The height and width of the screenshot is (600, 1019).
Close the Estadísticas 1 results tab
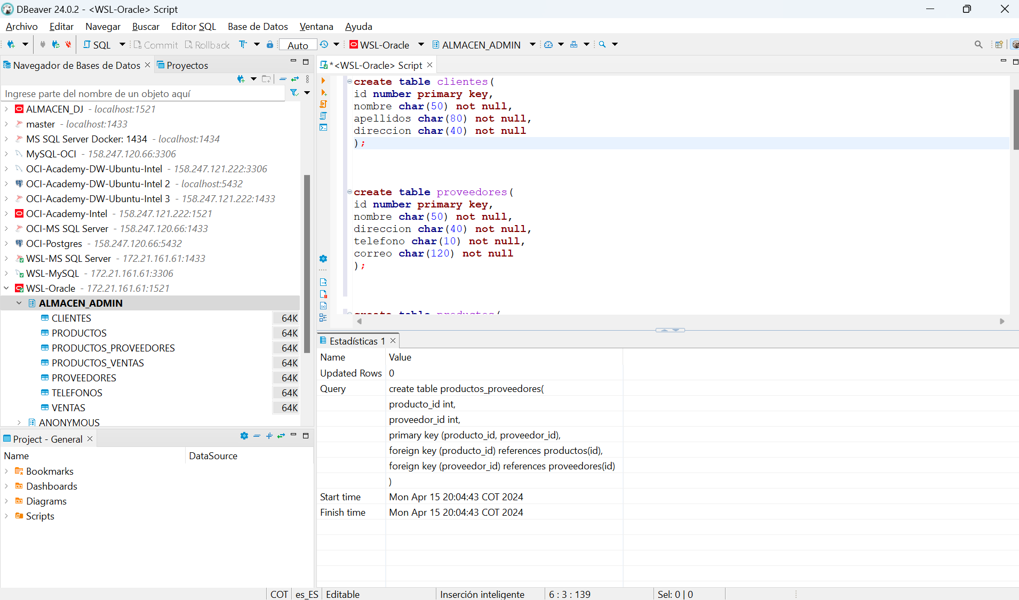393,340
